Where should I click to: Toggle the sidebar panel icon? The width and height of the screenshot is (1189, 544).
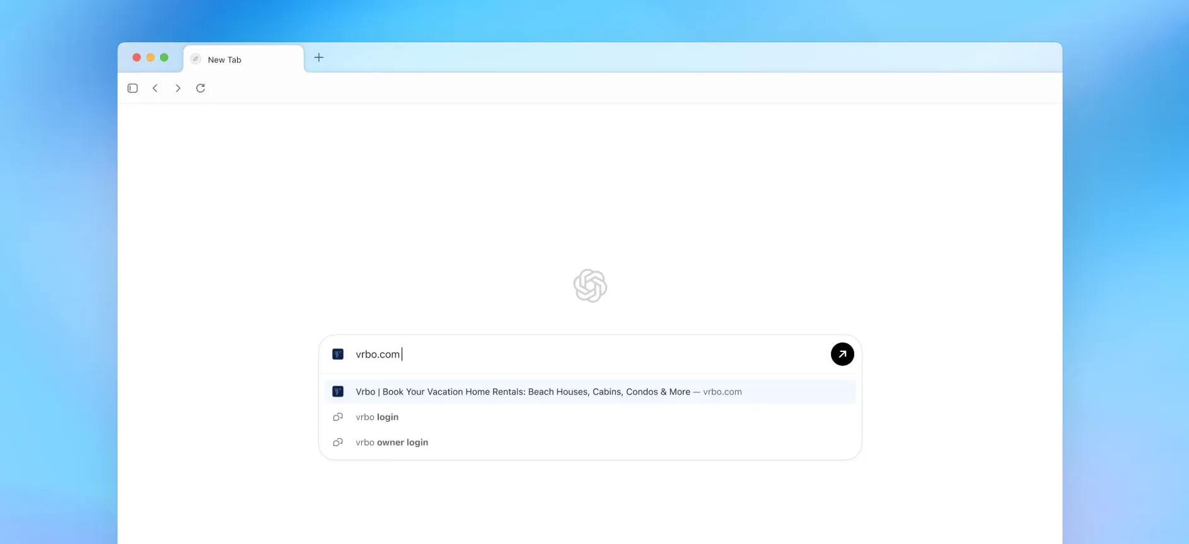(x=132, y=88)
